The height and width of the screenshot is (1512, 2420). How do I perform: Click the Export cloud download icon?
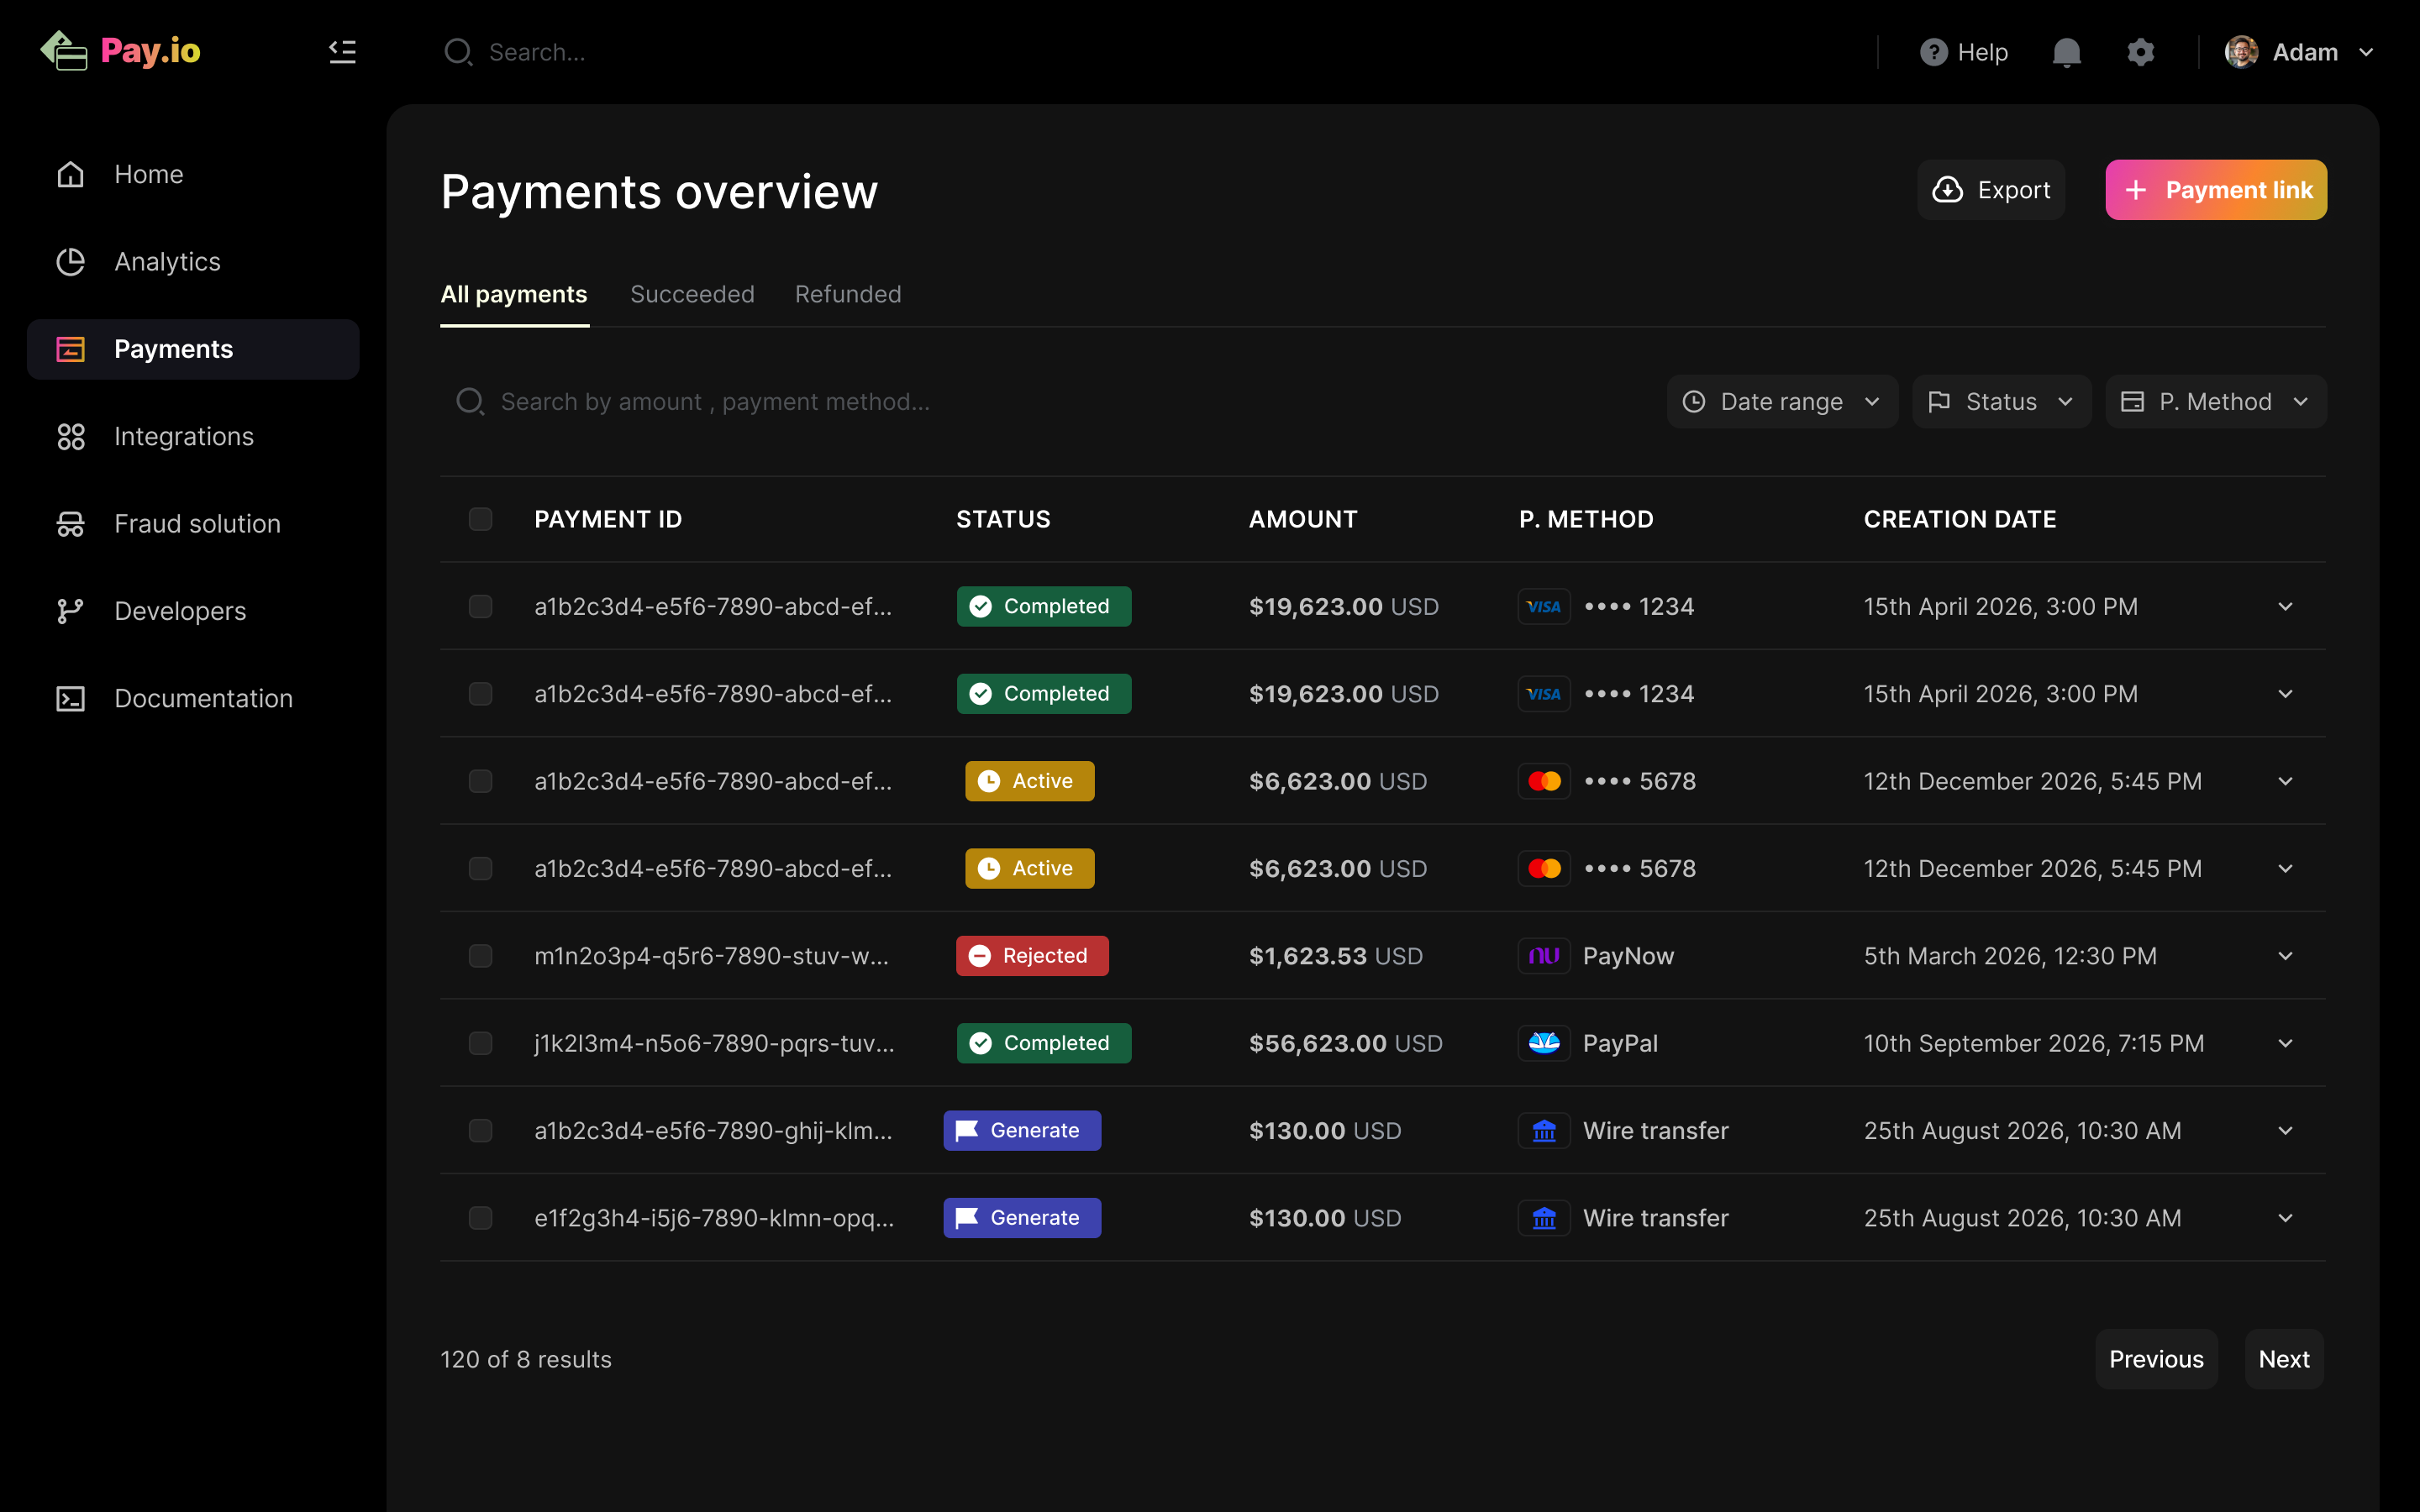pos(1947,190)
